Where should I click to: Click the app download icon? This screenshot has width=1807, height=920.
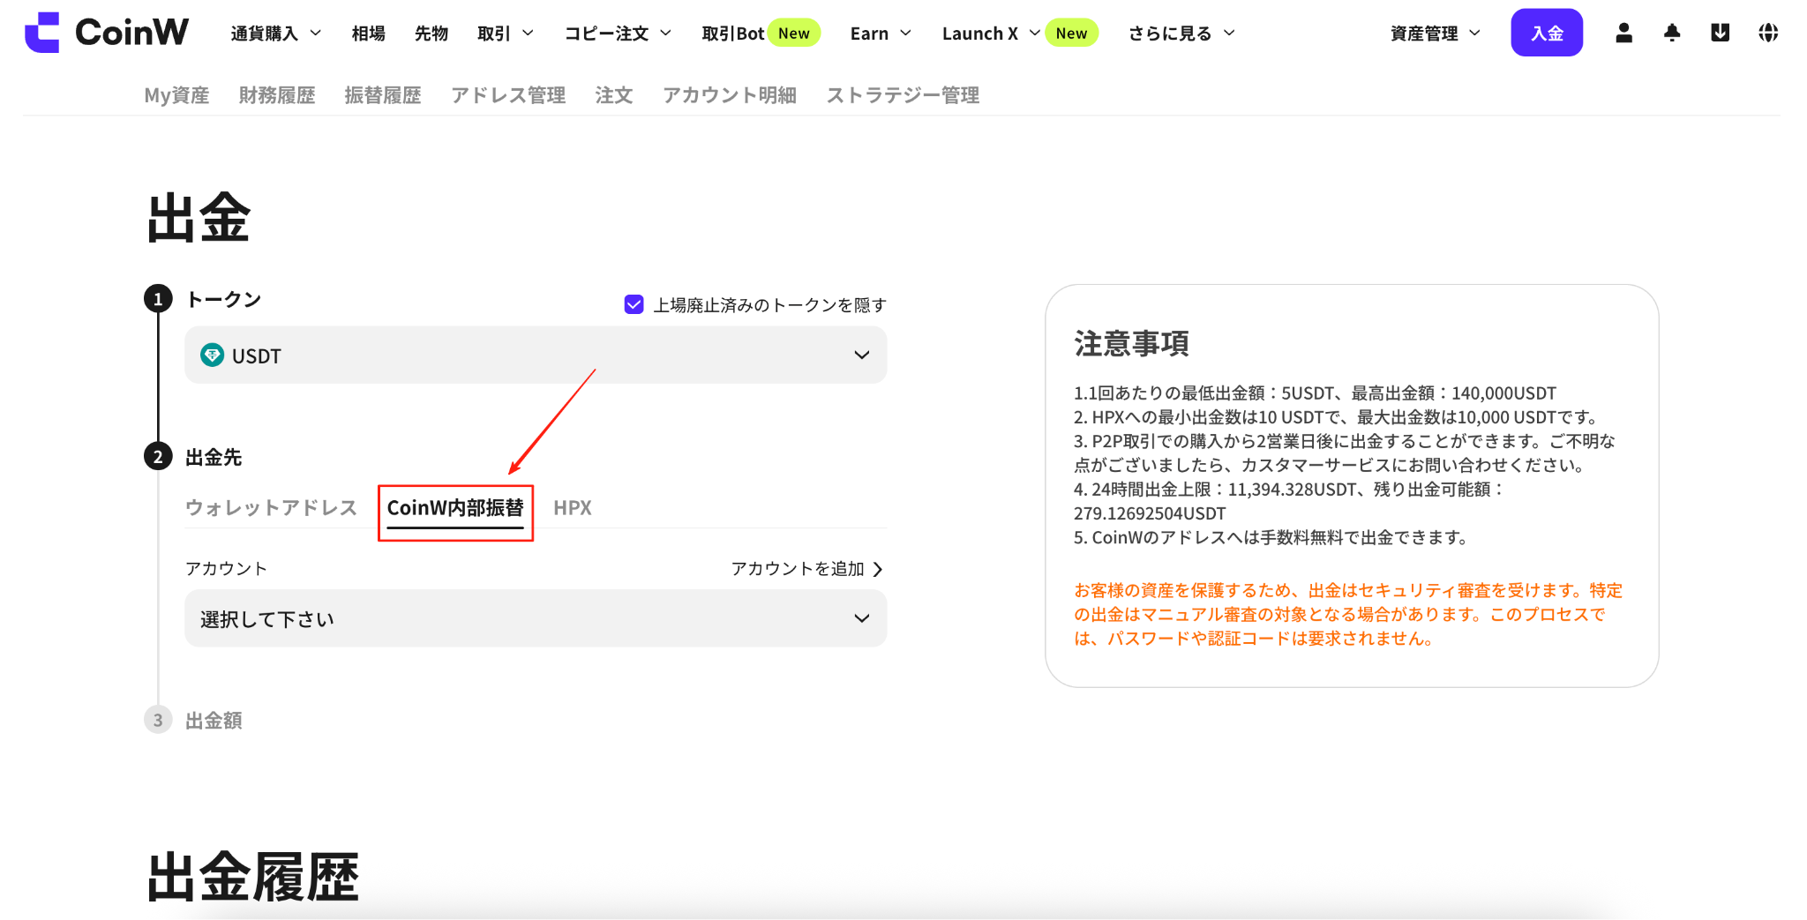[x=1720, y=33]
